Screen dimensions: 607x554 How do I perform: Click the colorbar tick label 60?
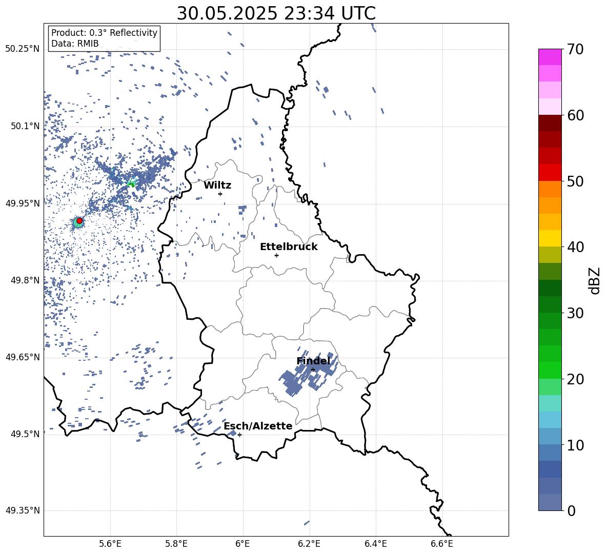pos(575,115)
